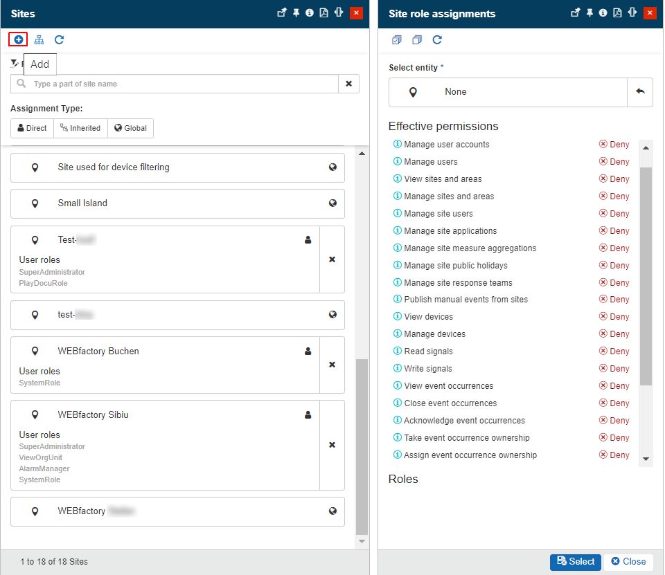The height and width of the screenshot is (575, 665).
Task: Click the effective permissions scroll-down arrow
Action: 646,459
